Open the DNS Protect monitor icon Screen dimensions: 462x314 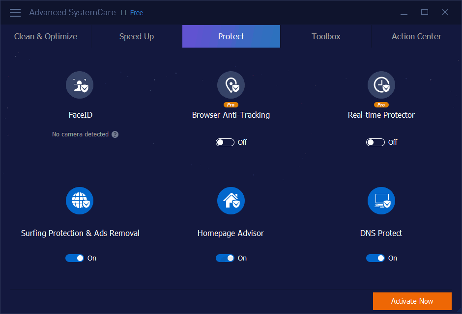[381, 201]
